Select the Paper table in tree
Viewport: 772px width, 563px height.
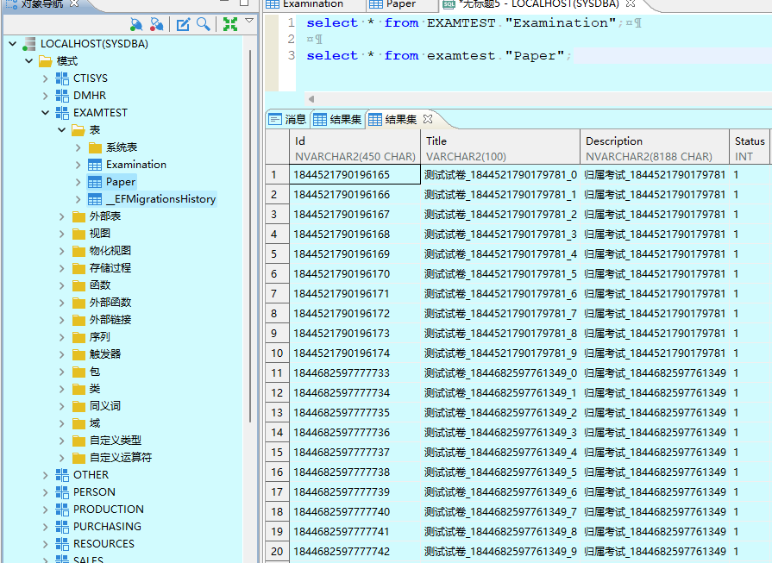(x=121, y=182)
